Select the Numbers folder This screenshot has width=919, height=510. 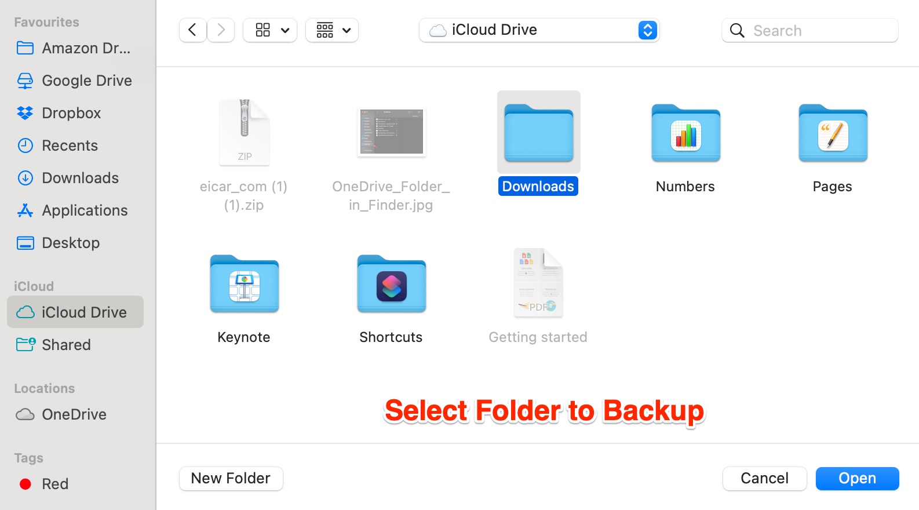coord(685,133)
